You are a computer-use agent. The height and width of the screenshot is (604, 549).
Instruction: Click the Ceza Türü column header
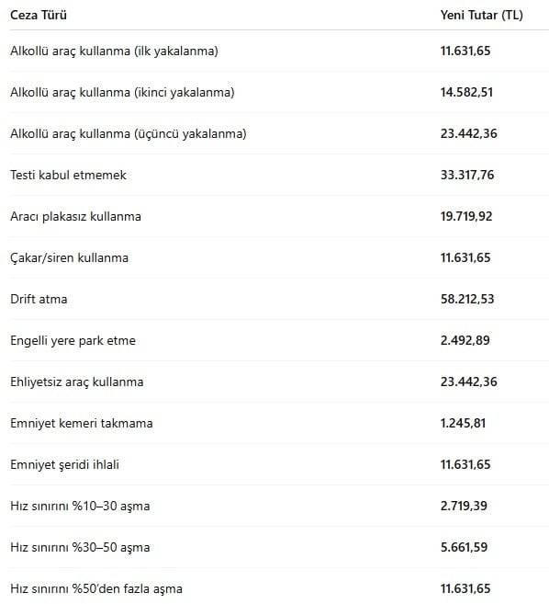pos(38,15)
